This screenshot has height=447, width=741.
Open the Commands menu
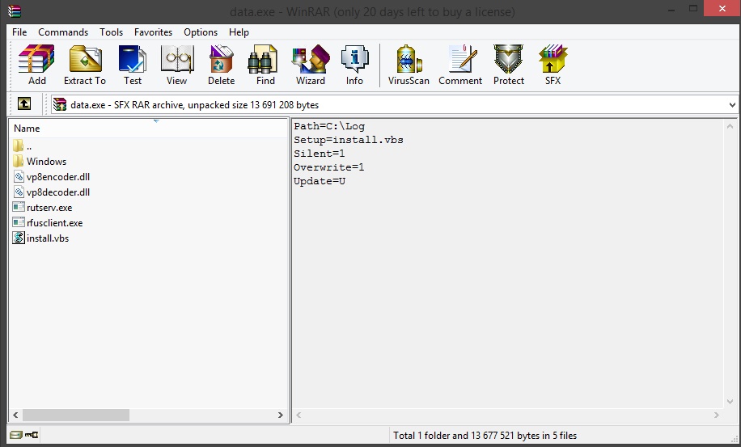click(63, 32)
